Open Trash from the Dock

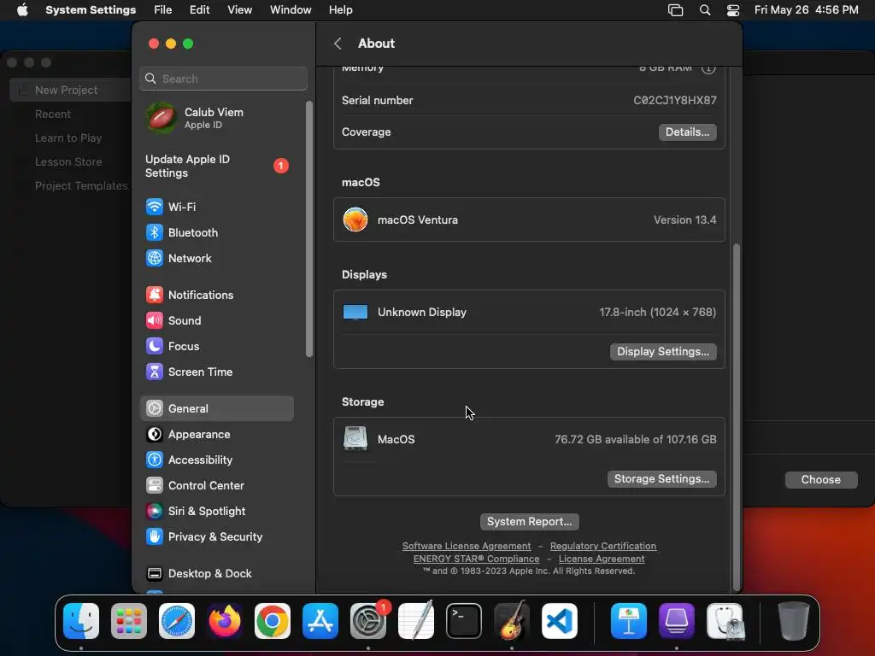[x=794, y=621]
